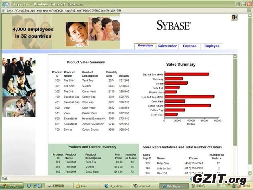Viewport: 253px width, 190px height.
Task: Click "$21,366" dollars value
Action: pos(124,81)
